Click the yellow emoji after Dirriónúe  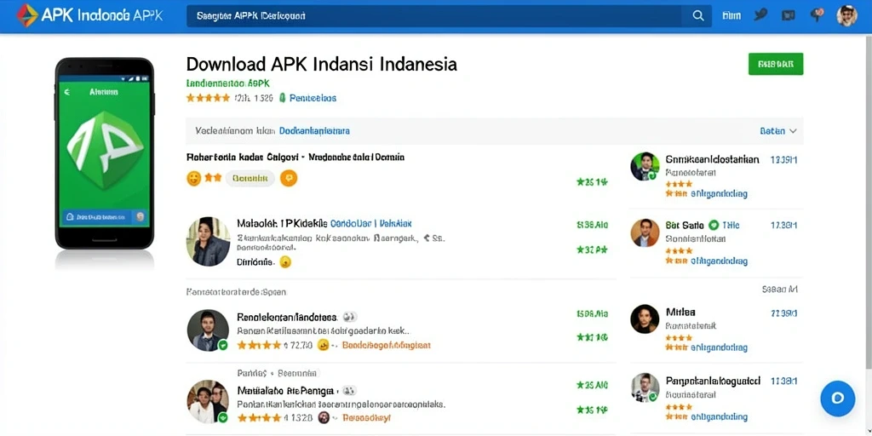[285, 262]
